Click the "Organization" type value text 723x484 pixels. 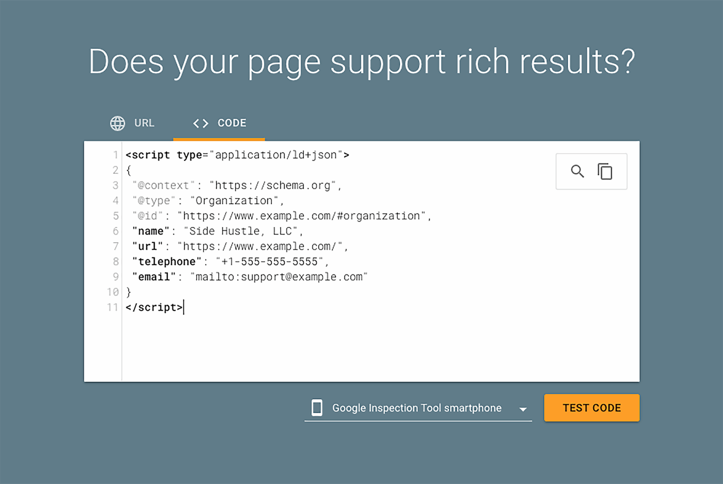pyautogui.click(x=234, y=201)
